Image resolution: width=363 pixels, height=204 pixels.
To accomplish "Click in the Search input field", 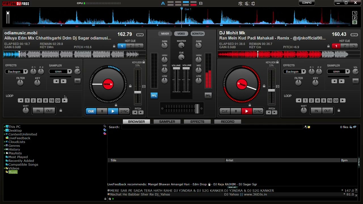I will [213, 127].
